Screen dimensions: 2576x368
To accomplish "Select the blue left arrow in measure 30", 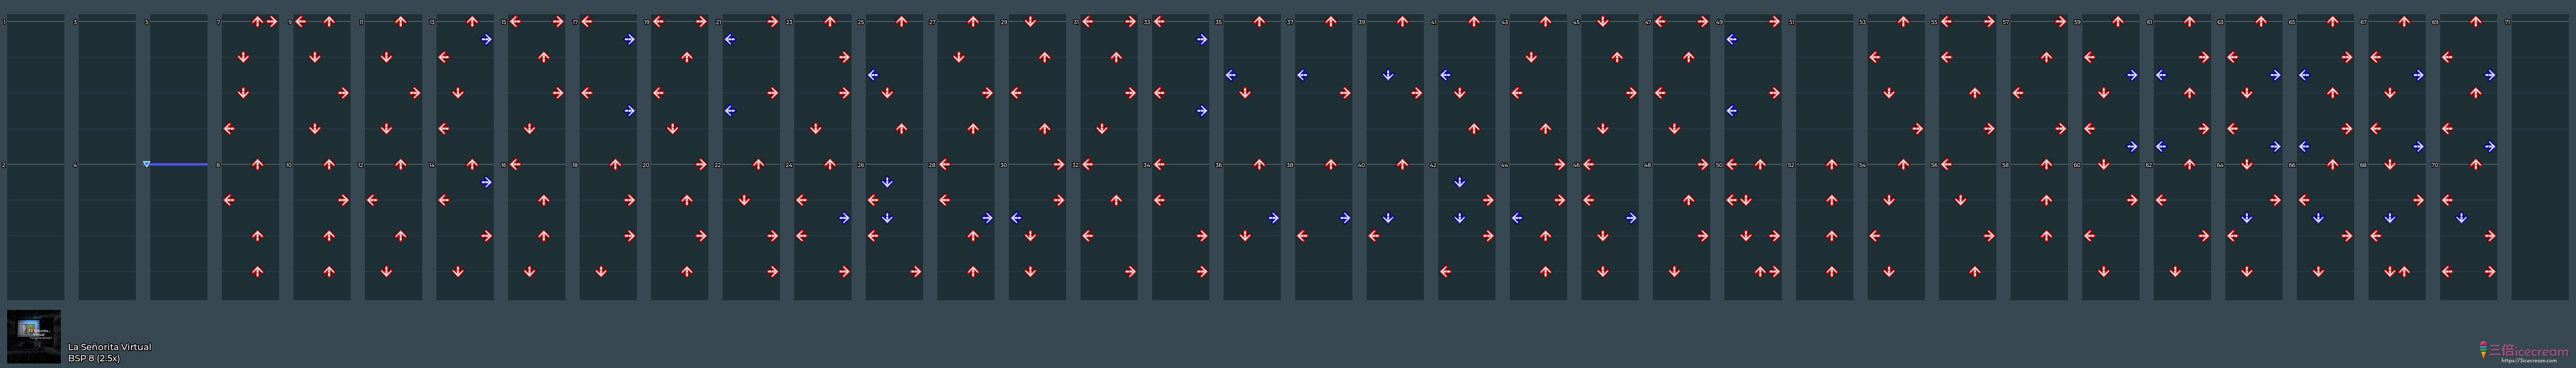I will point(1016,217).
